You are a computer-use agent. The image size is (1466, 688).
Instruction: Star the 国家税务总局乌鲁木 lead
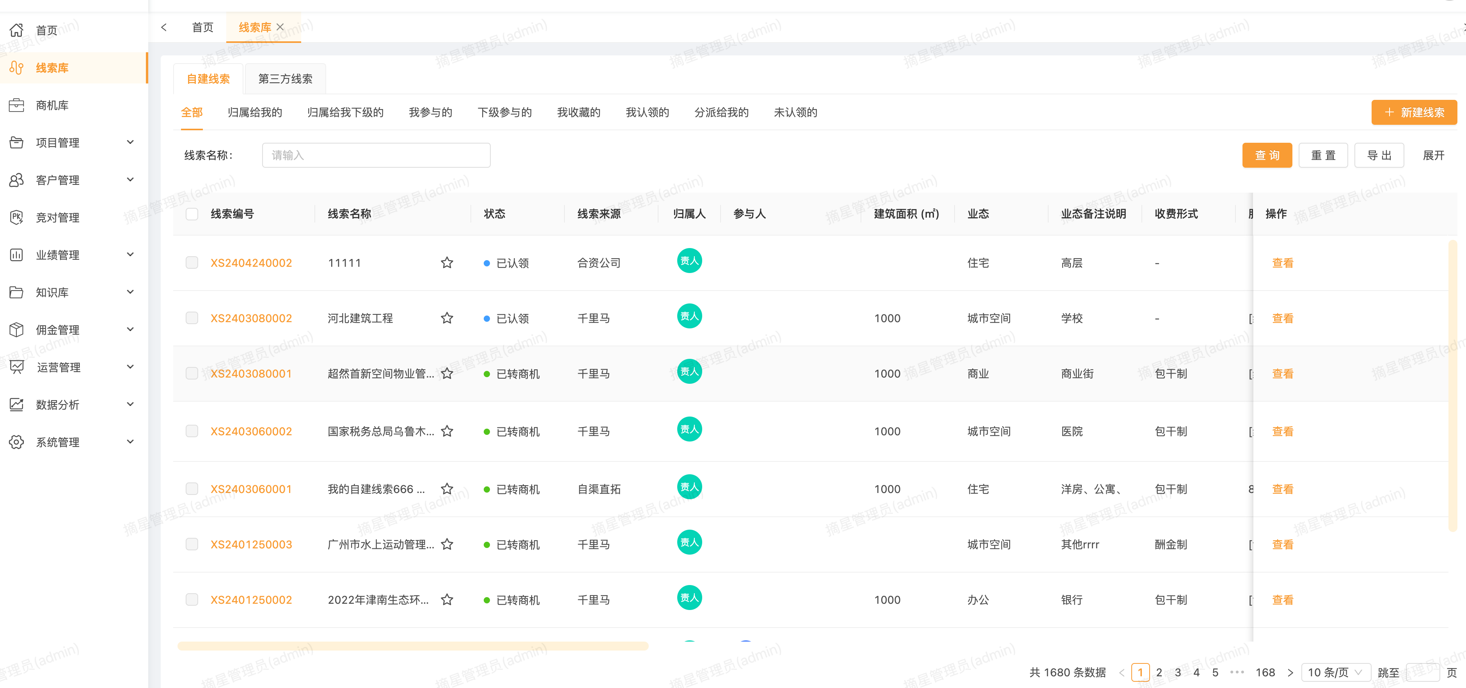[447, 431]
